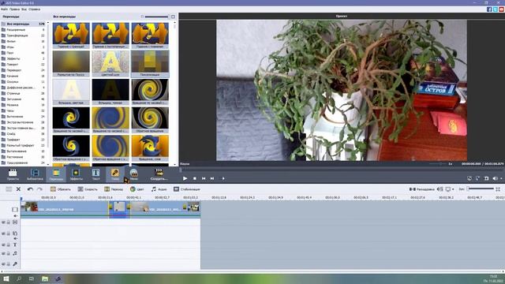Change the transitions thumbnail view mode icon
505x284 pixels.
point(174,17)
